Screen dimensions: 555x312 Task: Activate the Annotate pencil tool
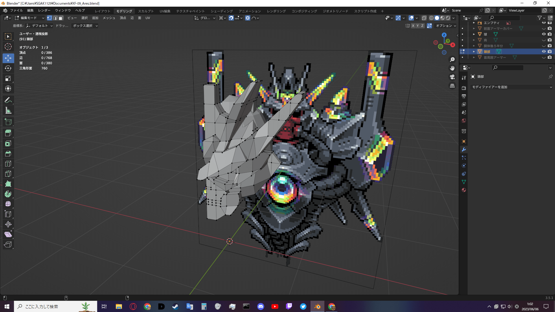(x=8, y=100)
